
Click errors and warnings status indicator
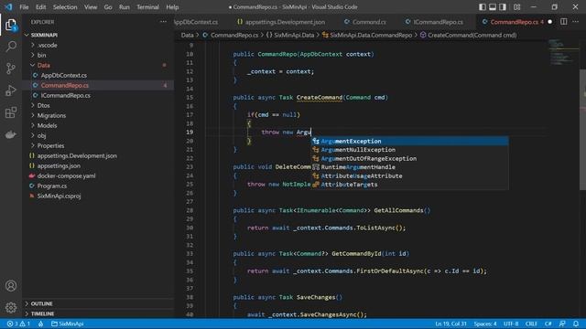18,324
